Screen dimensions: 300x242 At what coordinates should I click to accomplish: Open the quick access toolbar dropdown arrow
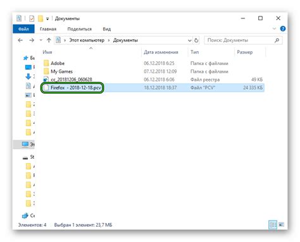coord(47,19)
